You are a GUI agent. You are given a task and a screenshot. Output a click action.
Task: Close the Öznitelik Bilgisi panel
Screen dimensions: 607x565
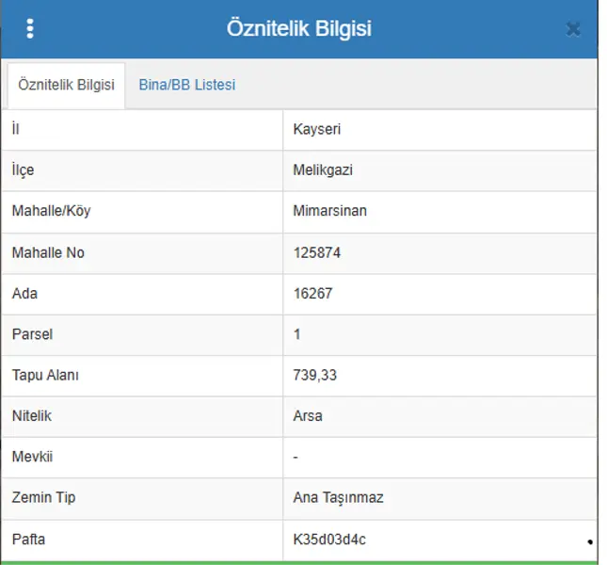pos(573,29)
